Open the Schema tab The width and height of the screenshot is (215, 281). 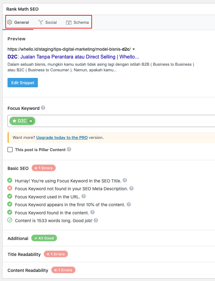click(77, 22)
